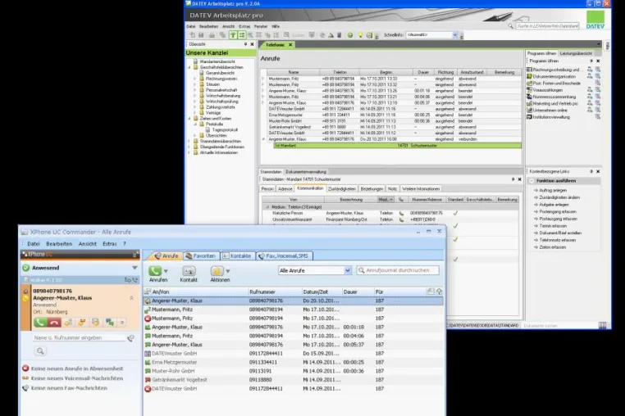Click the Kontakt card icon in XPhone toolbar
The image size is (625, 416).
(189, 271)
